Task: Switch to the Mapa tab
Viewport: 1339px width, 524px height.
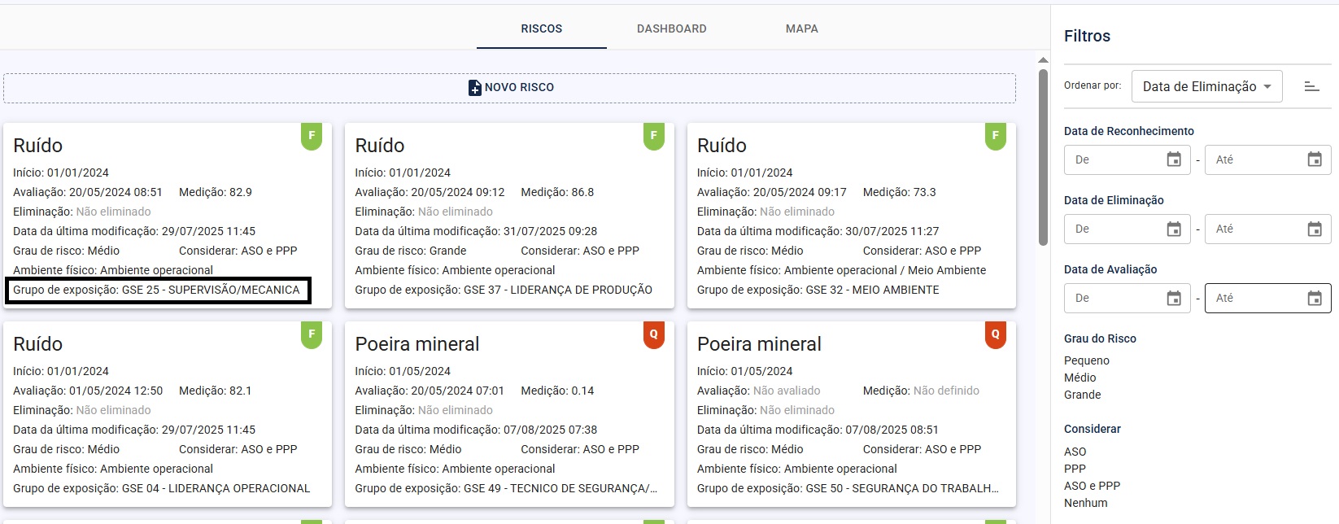Action: coord(801,28)
